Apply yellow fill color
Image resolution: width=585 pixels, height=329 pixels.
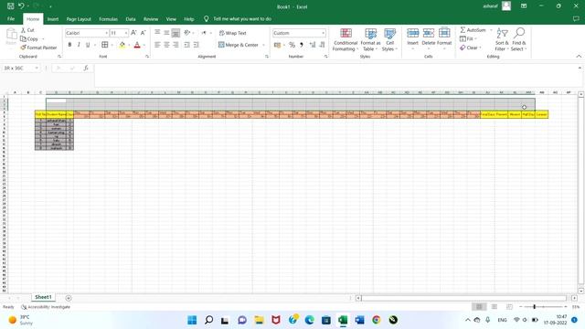(x=122, y=45)
